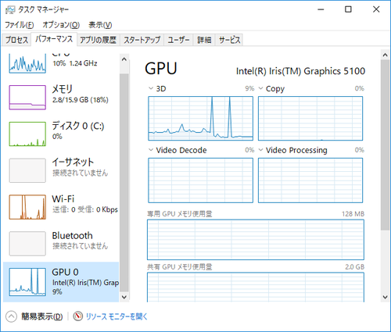
Task: Open the Video Decode engine dropdown
Action: pyautogui.click(x=151, y=150)
